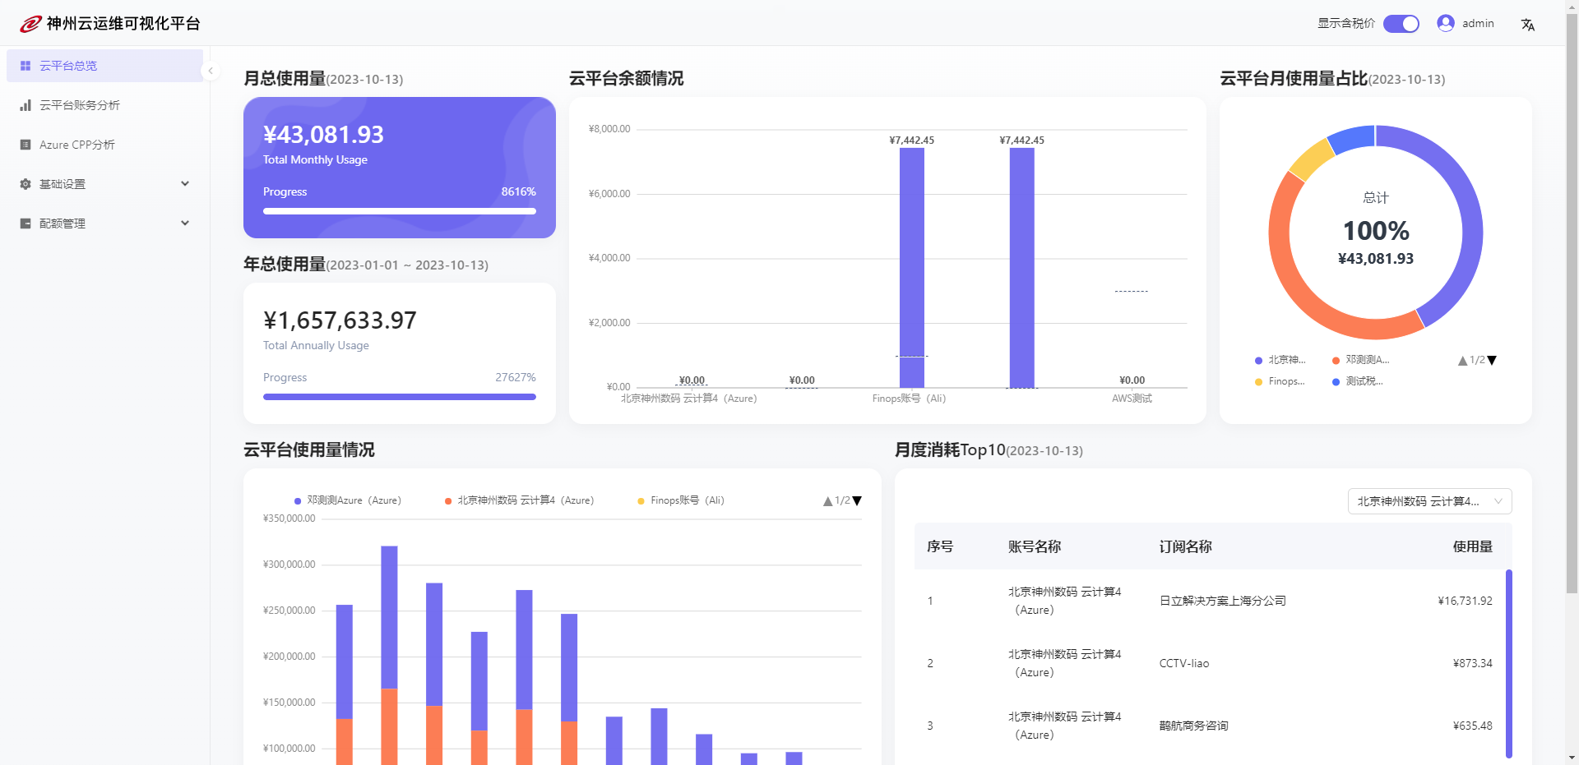Click the CCTV-liao subscription cell

click(1184, 663)
